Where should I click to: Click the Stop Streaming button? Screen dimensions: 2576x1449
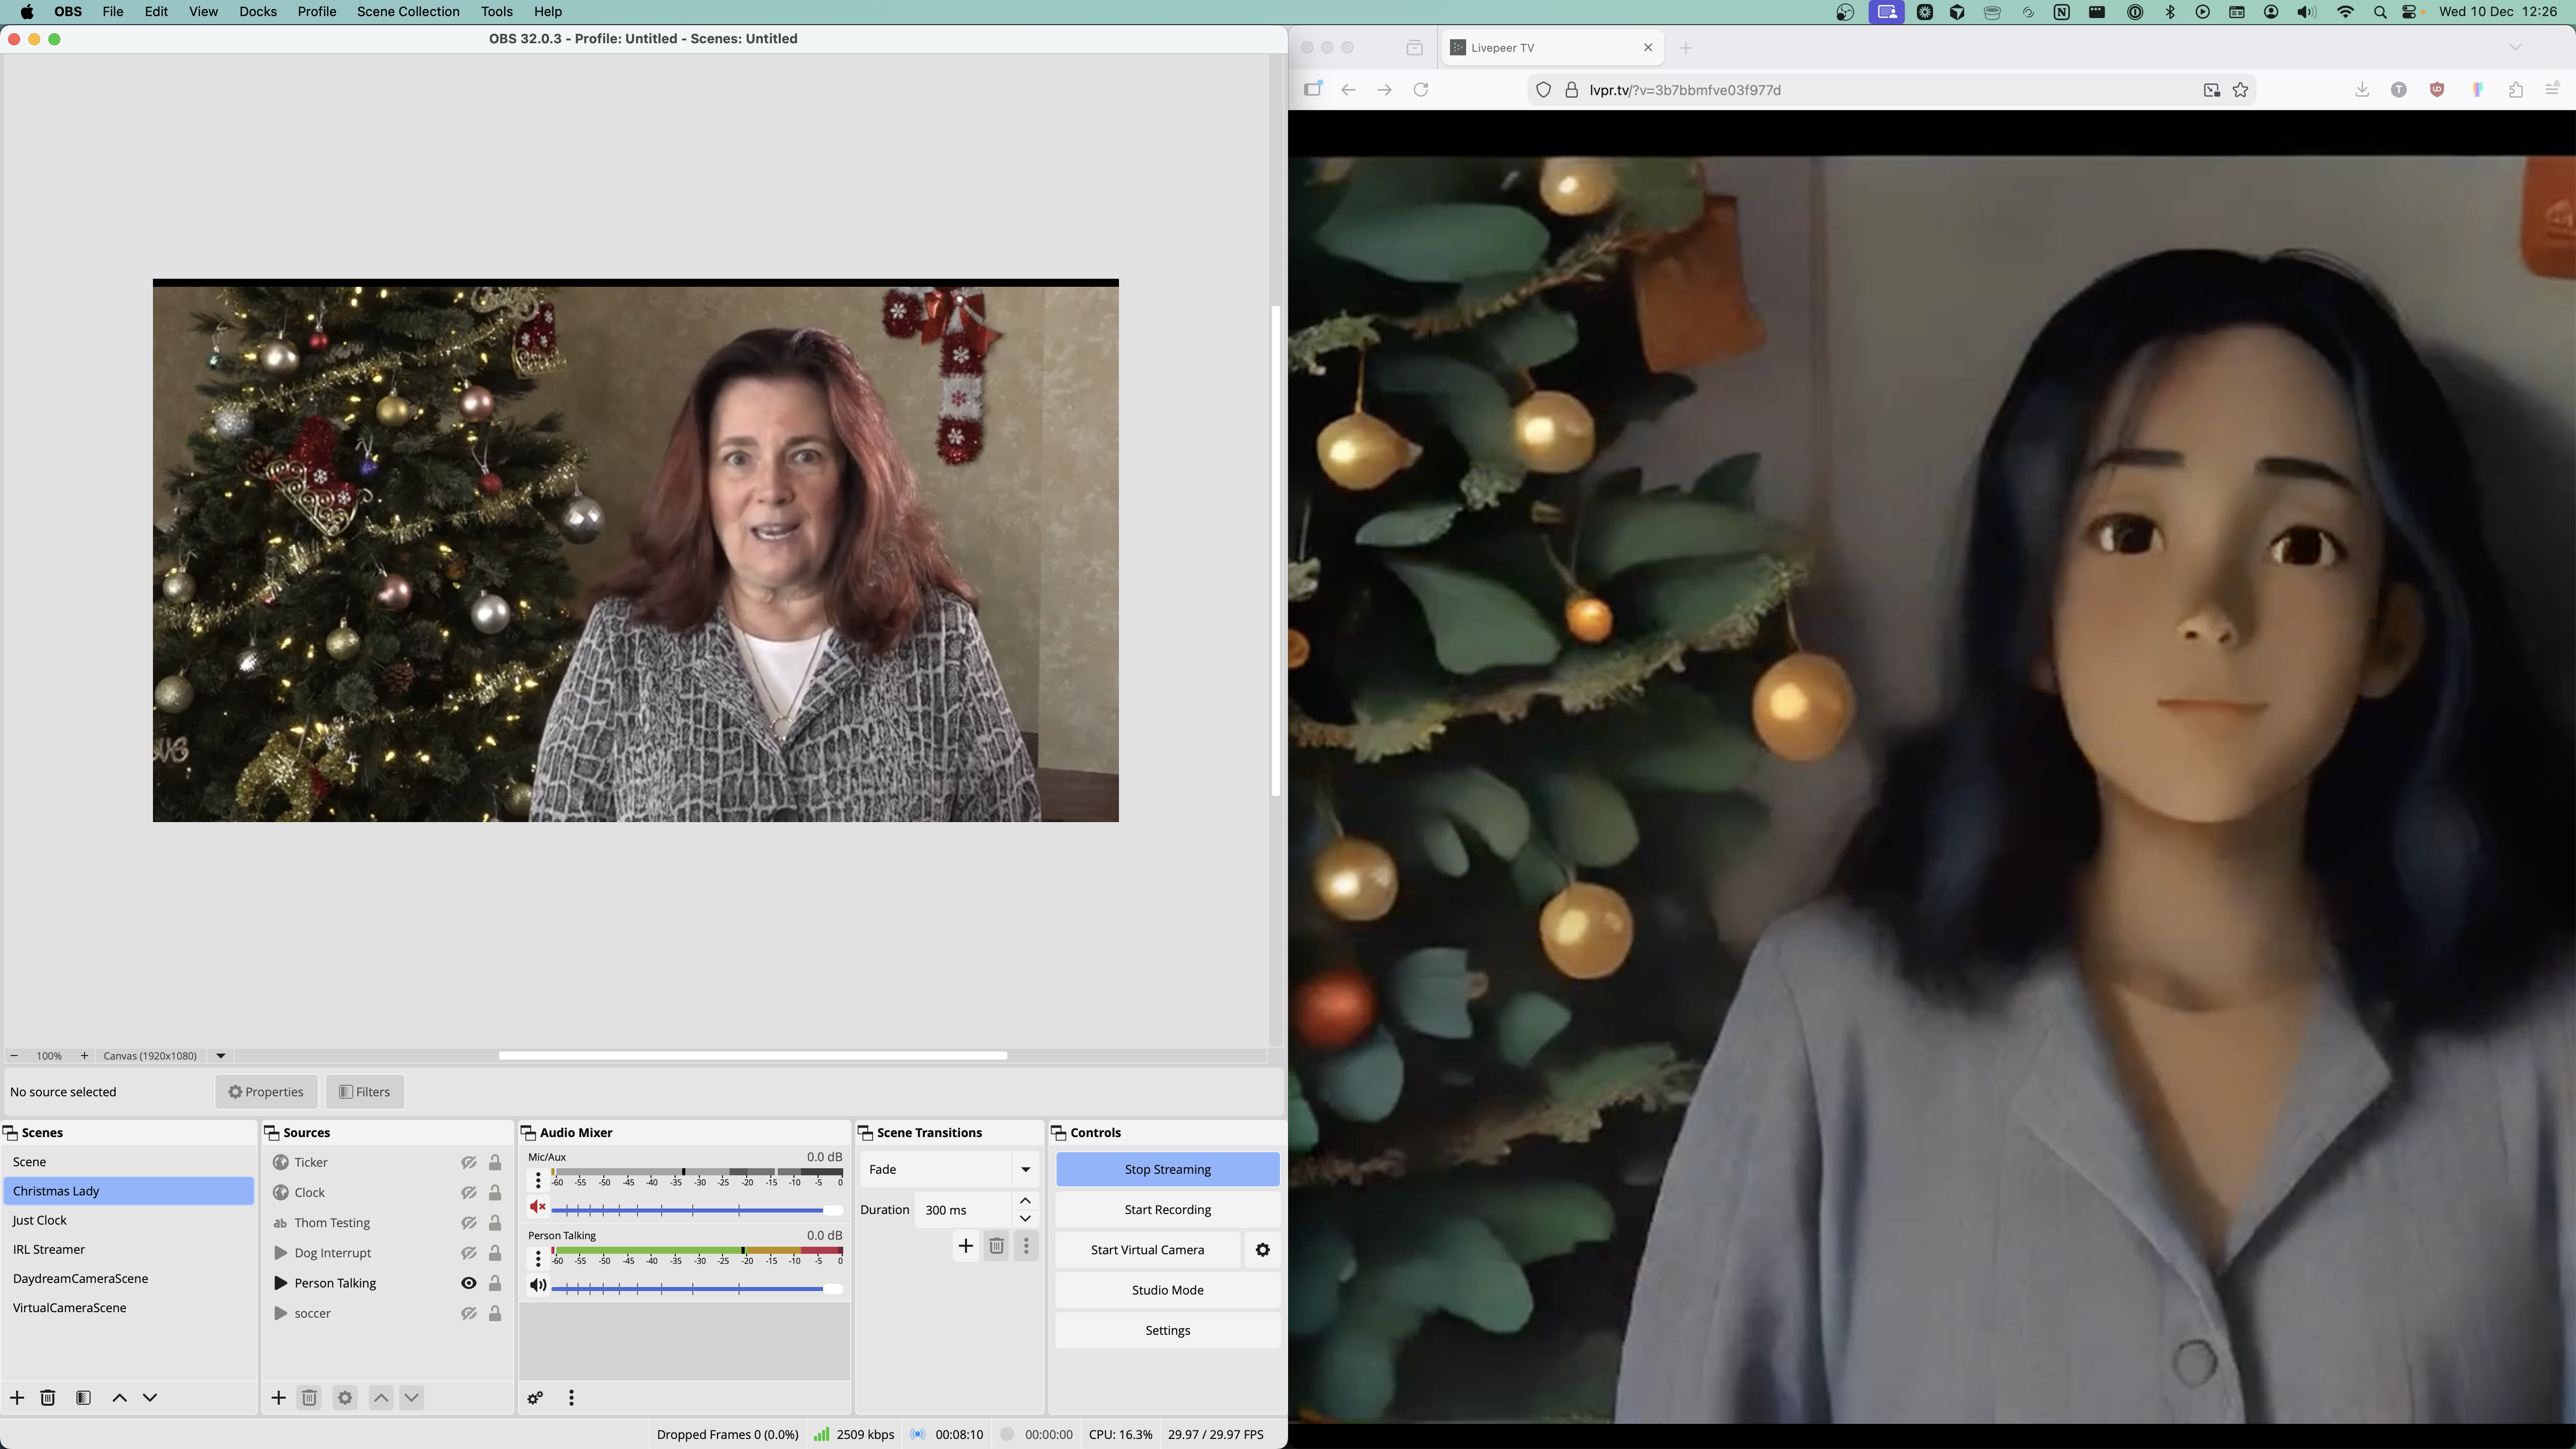coord(1167,1169)
